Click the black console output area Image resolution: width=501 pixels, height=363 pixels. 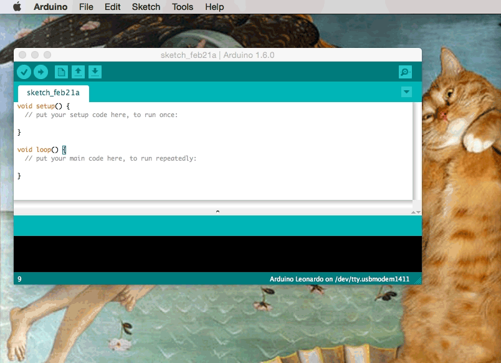tap(217, 253)
